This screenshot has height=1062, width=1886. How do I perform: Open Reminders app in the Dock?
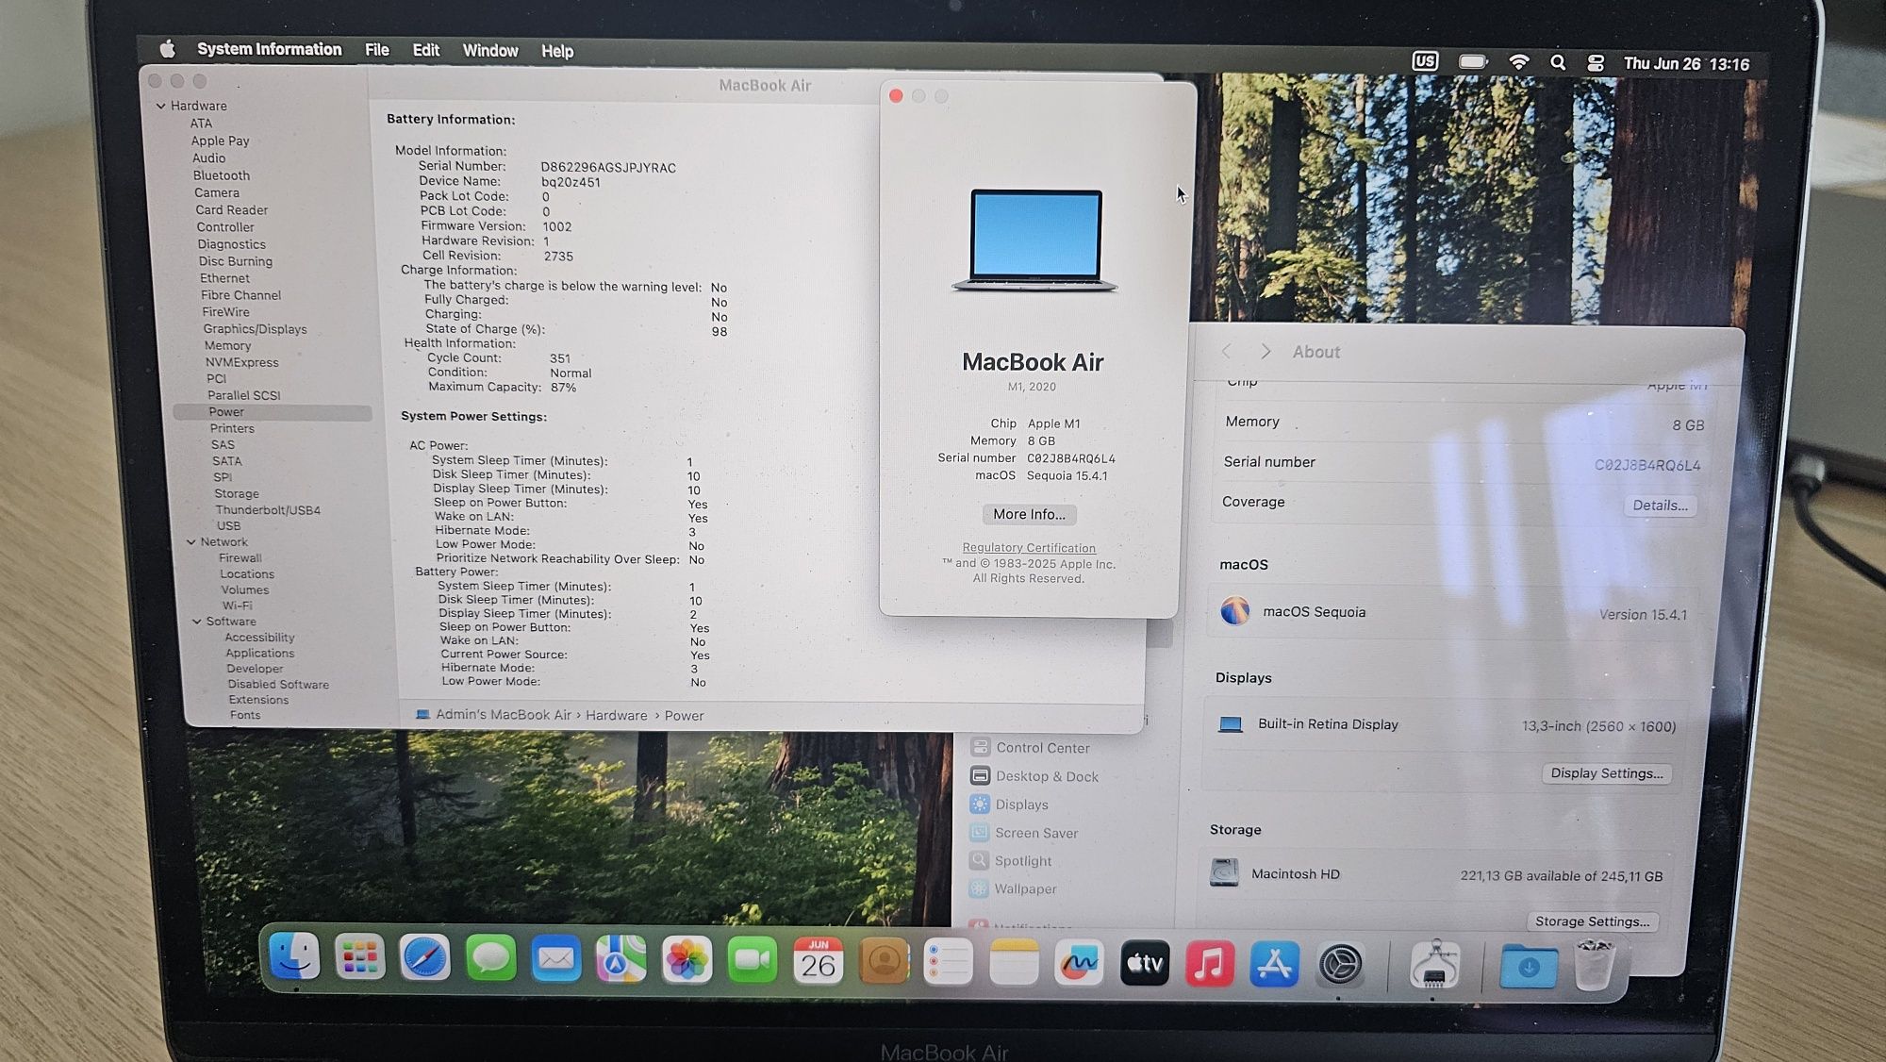[x=948, y=963]
